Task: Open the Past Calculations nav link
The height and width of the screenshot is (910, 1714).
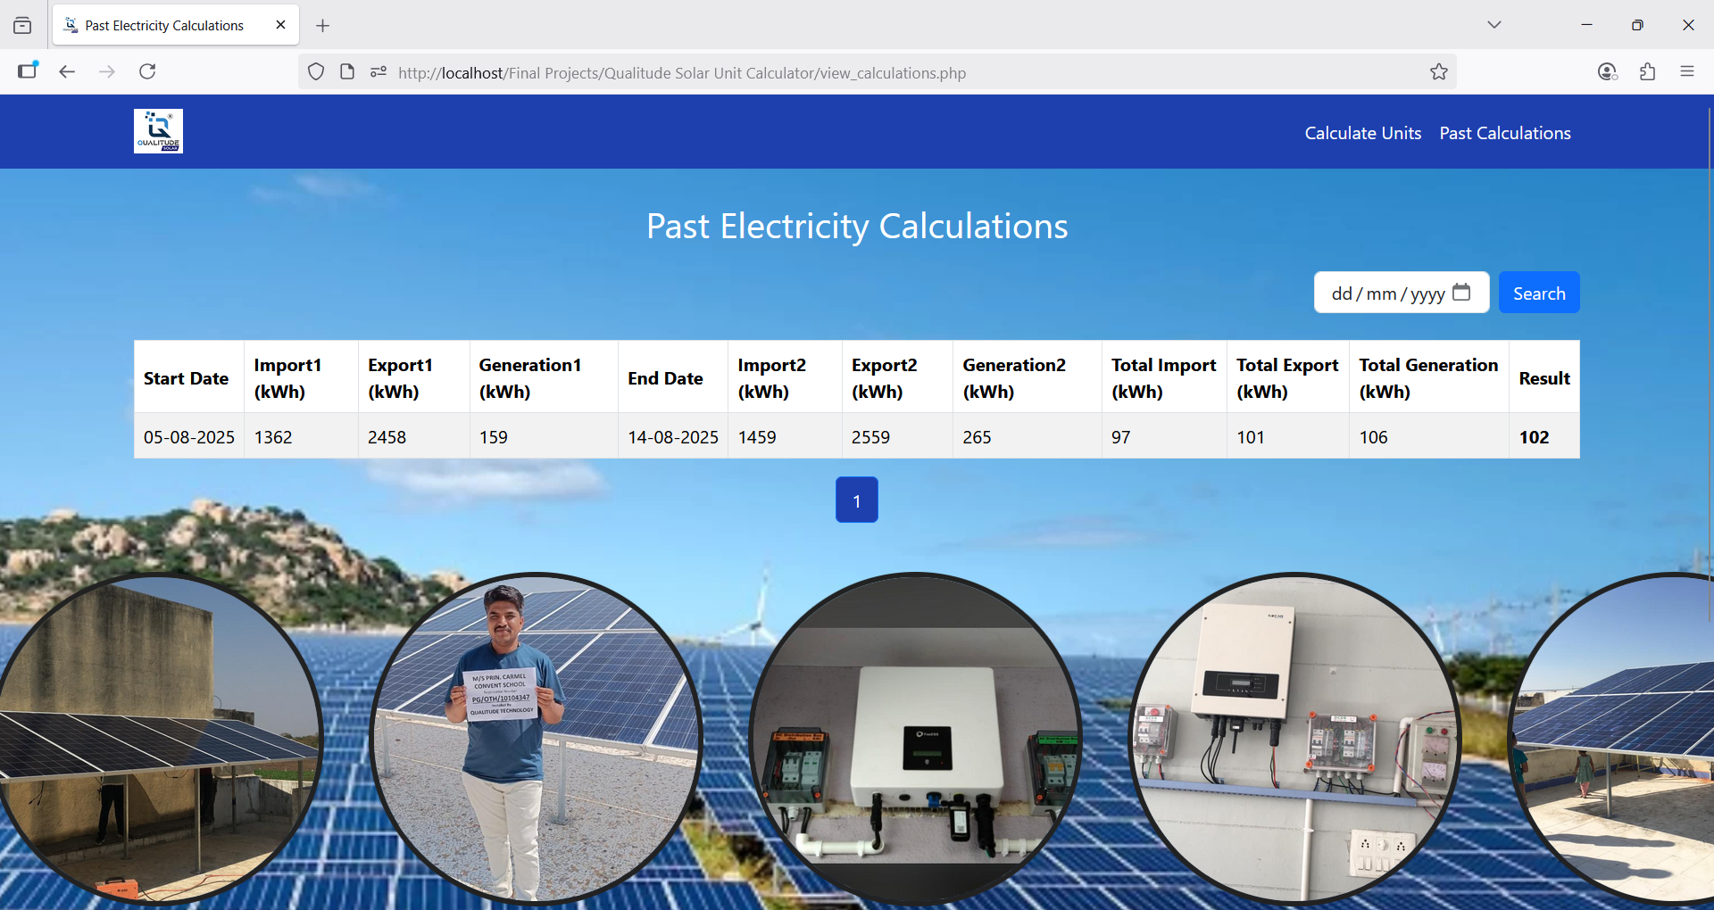Action: click(x=1504, y=133)
